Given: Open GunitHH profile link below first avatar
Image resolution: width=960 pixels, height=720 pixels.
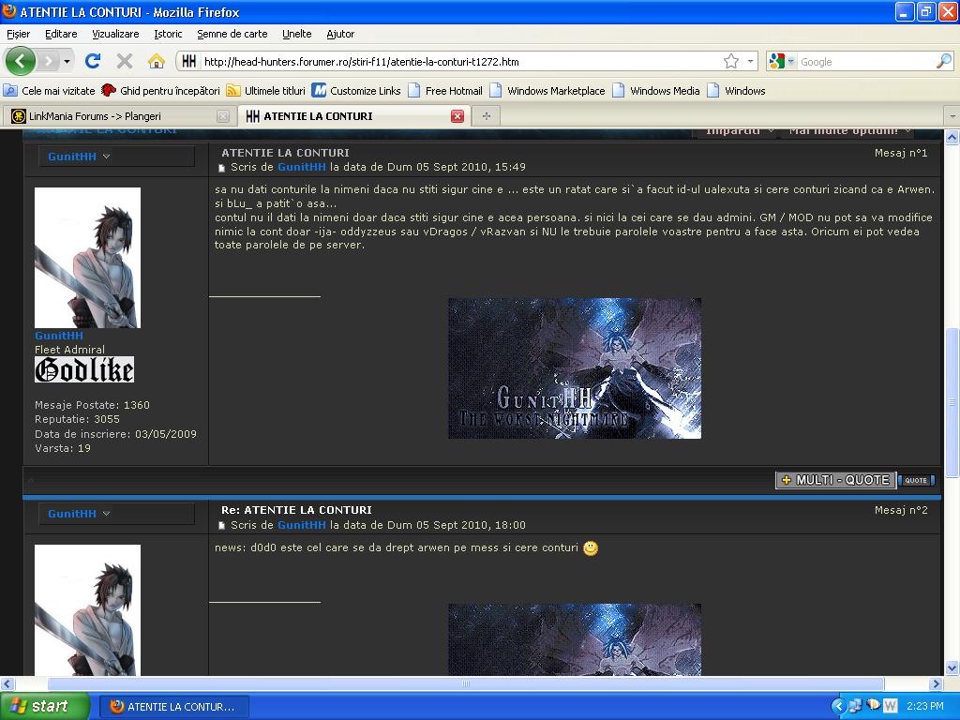Looking at the screenshot, I should [59, 336].
